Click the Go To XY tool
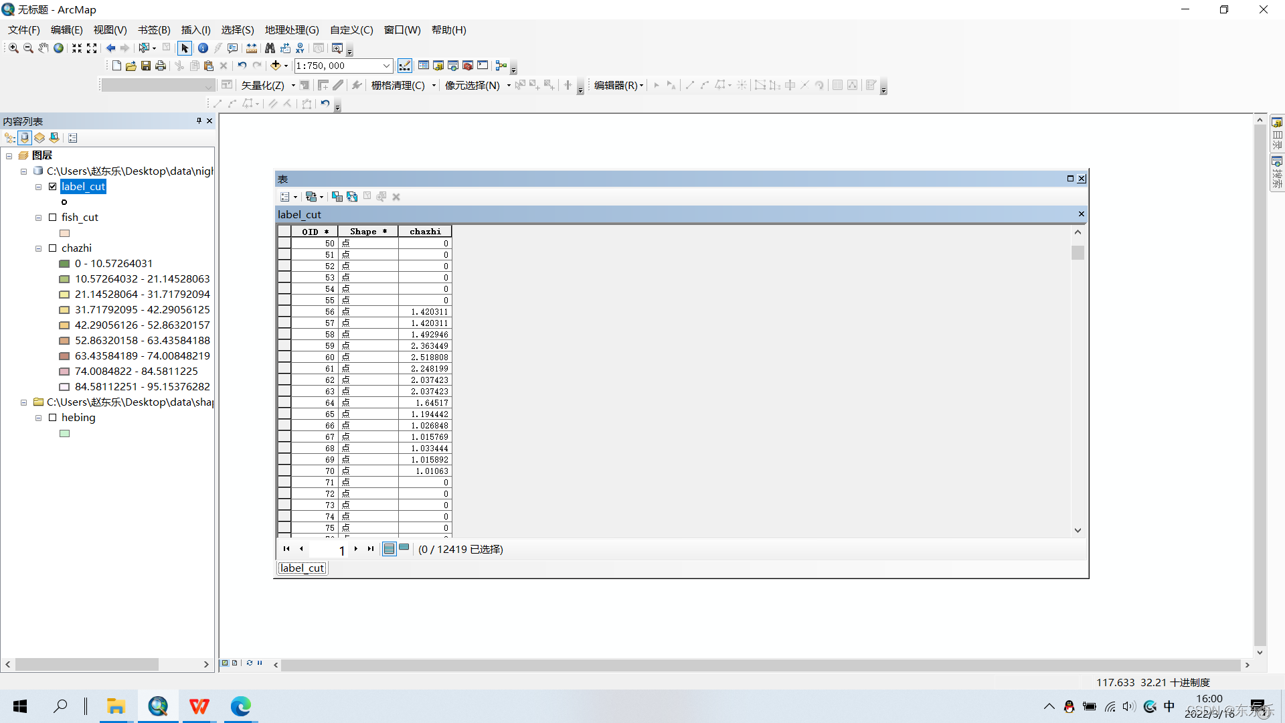The width and height of the screenshot is (1285, 723). click(x=300, y=48)
